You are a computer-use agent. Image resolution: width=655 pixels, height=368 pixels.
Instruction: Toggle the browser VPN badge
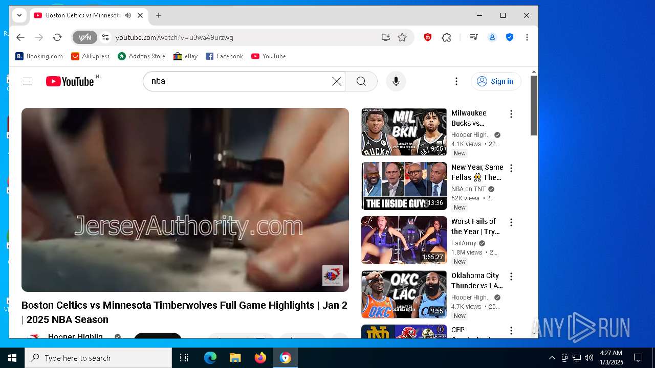point(84,37)
